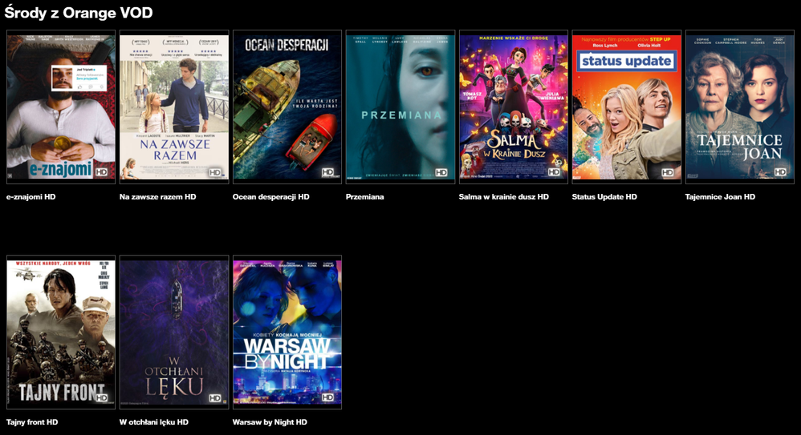Select the Salma w krainie dusz poster
The width and height of the screenshot is (801, 435).
(514, 107)
